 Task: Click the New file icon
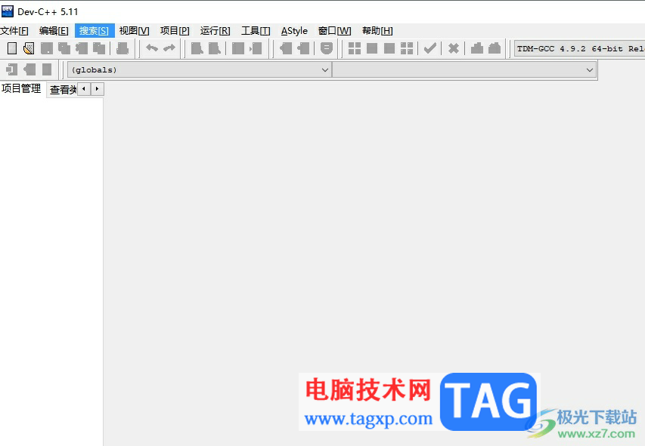(12, 48)
